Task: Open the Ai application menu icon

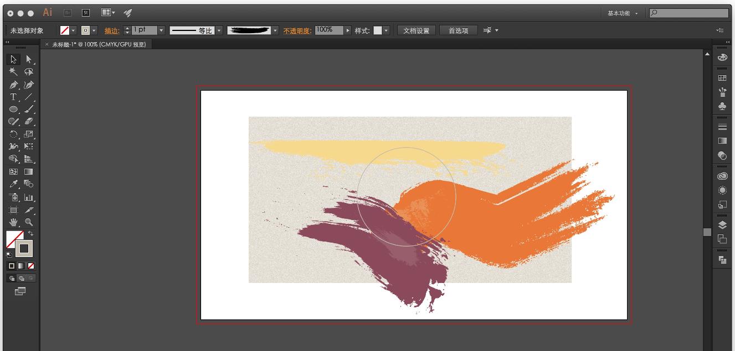Action: [47, 12]
